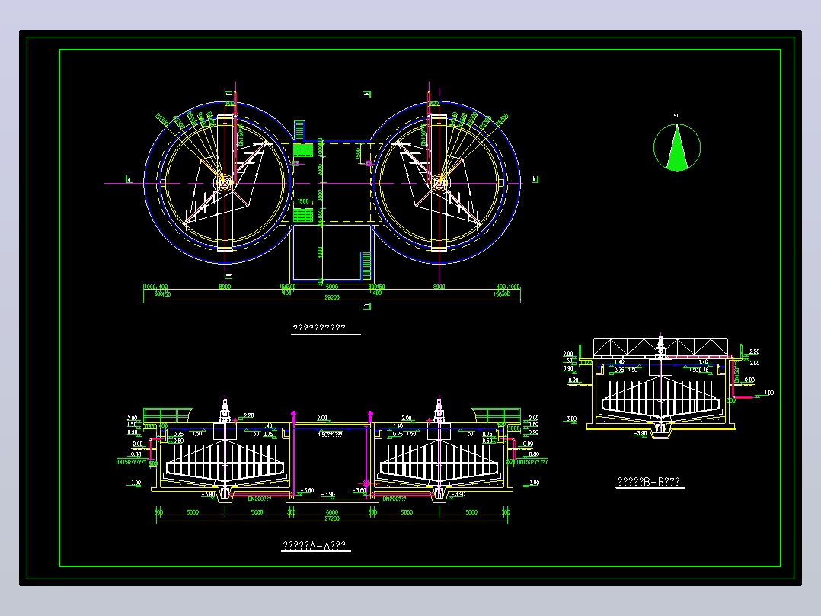Screen dimensions: 821x616
Task: Click the 6000 dimension in the plan view
Action: [x=332, y=287]
